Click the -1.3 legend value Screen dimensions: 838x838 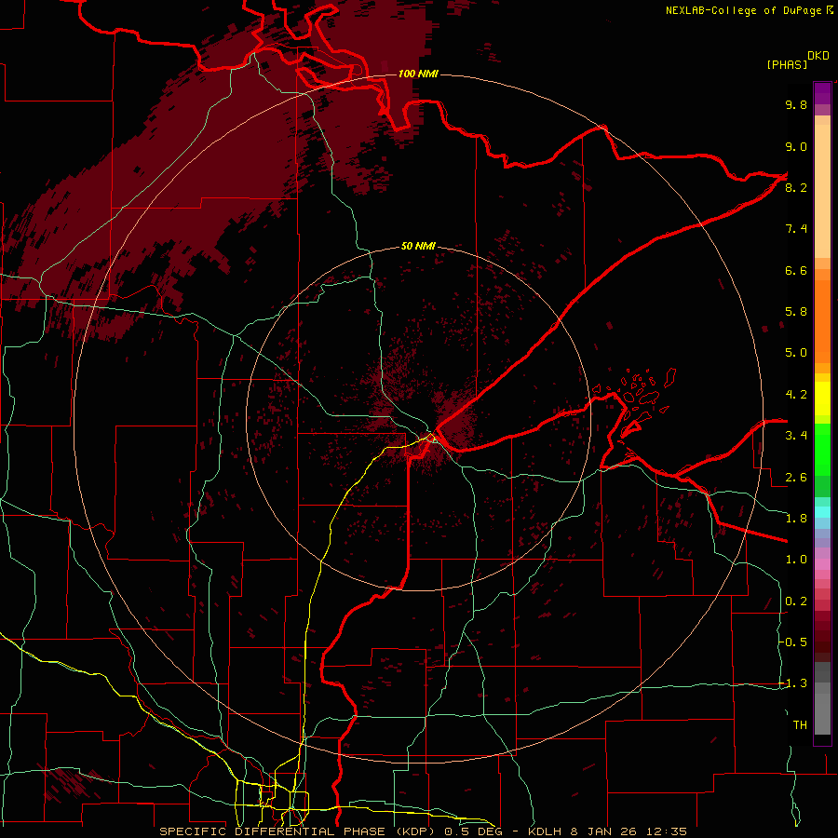tap(793, 683)
